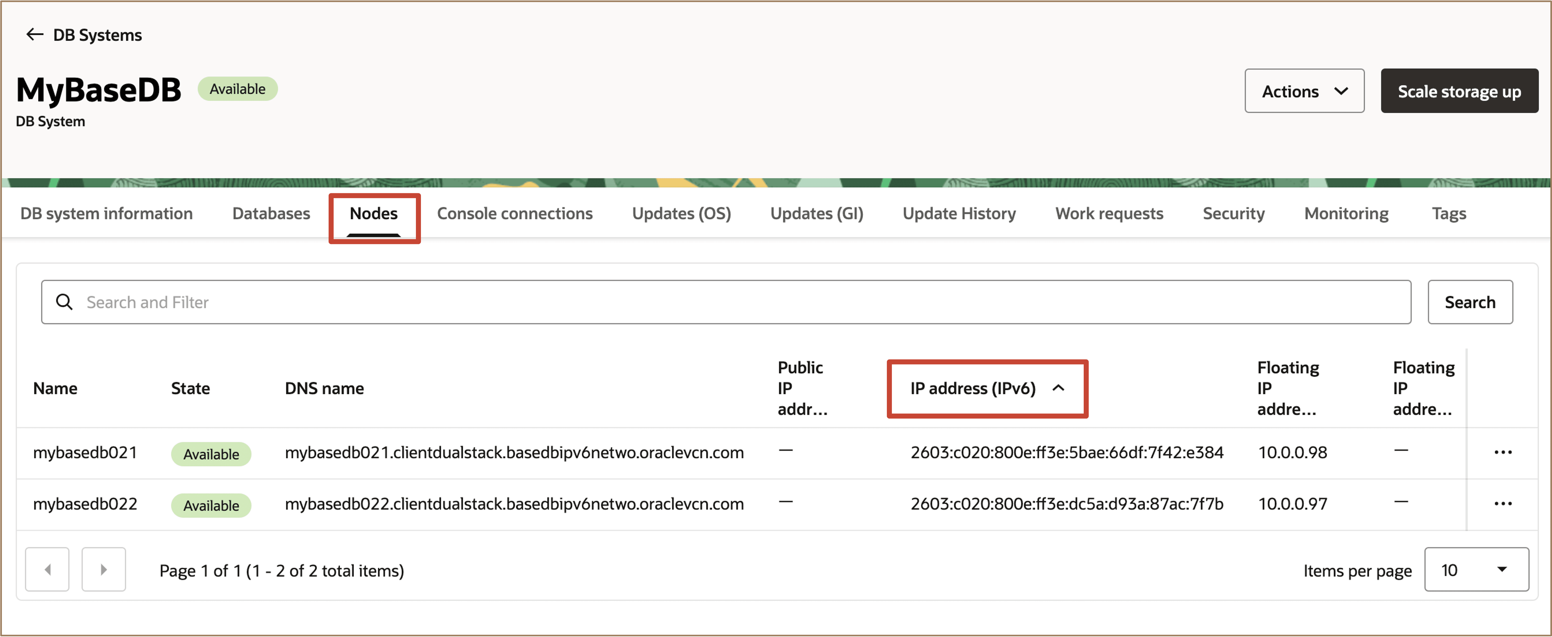Open the DB system information tab
The image size is (1552, 637).
pyautogui.click(x=106, y=213)
